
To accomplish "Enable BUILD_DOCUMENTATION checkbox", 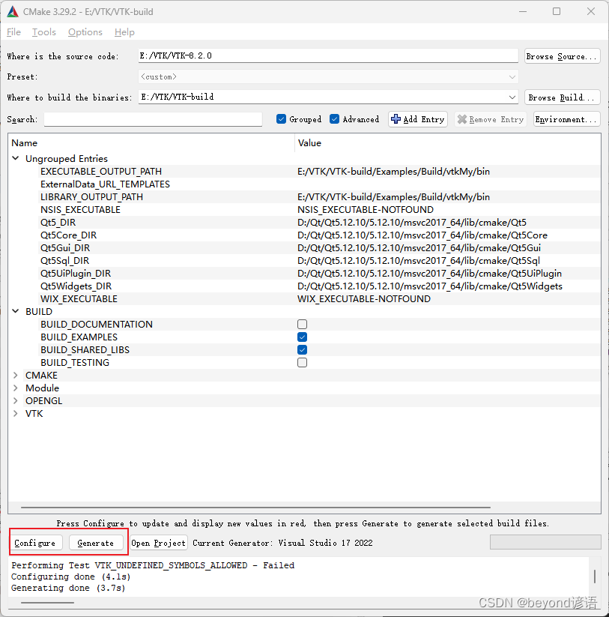I will point(303,324).
